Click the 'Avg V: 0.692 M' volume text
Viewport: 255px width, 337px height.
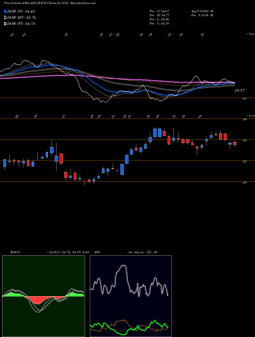point(202,11)
